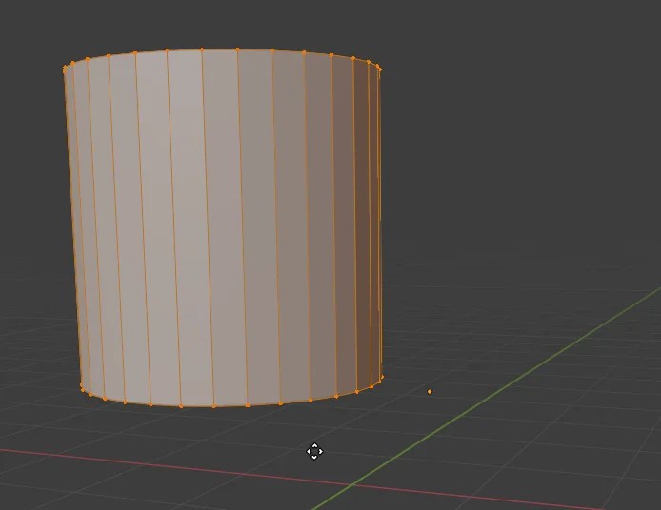Select the lone orange vertex beside the cylinder
661x510 pixels.
430,392
